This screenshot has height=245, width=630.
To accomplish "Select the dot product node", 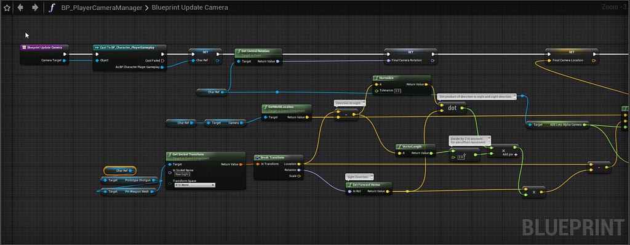I will pyautogui.click(x=452, y=108).
